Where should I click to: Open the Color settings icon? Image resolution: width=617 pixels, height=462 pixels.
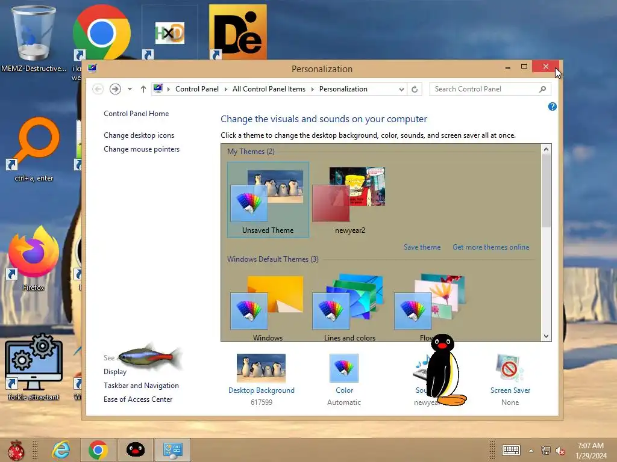344,368
